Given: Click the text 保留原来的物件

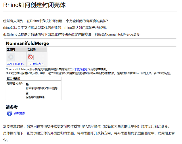Looking at the screenshot, I should tap(36, 97).
